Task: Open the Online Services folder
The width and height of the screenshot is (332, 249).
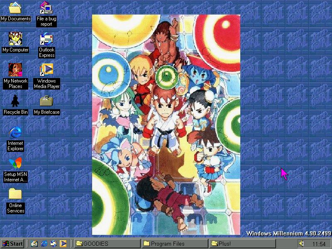Action: (x=15, y=194)
